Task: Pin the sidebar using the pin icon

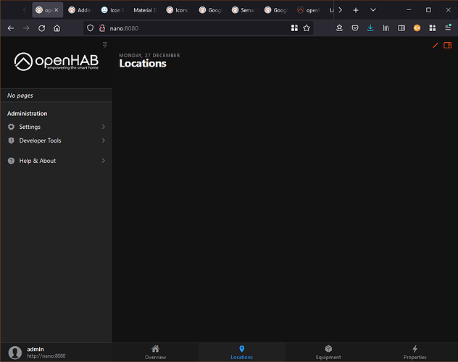Action: tap(104, 45)
